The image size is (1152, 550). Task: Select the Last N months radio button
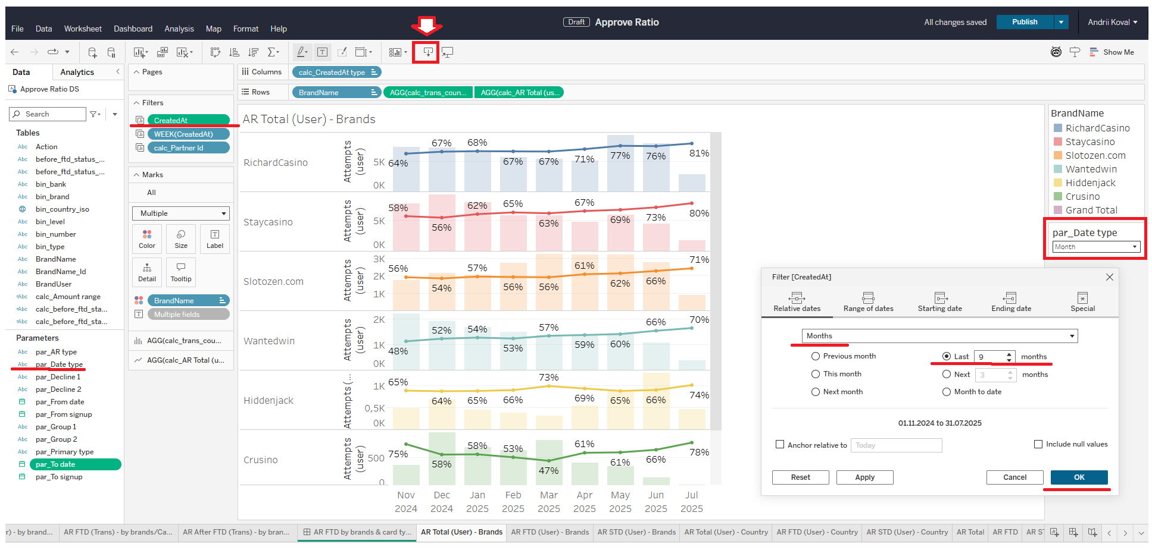point(947,356)
